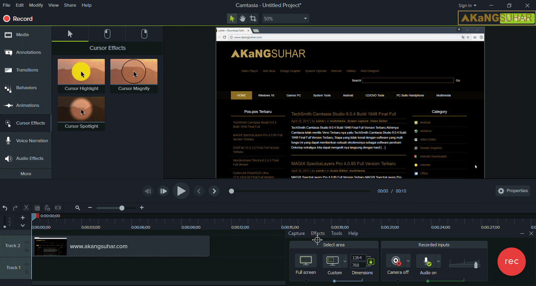Select the cursor effects arrow tab
Image resolution: width=536 pixels, height=286 pixels.
70,34
